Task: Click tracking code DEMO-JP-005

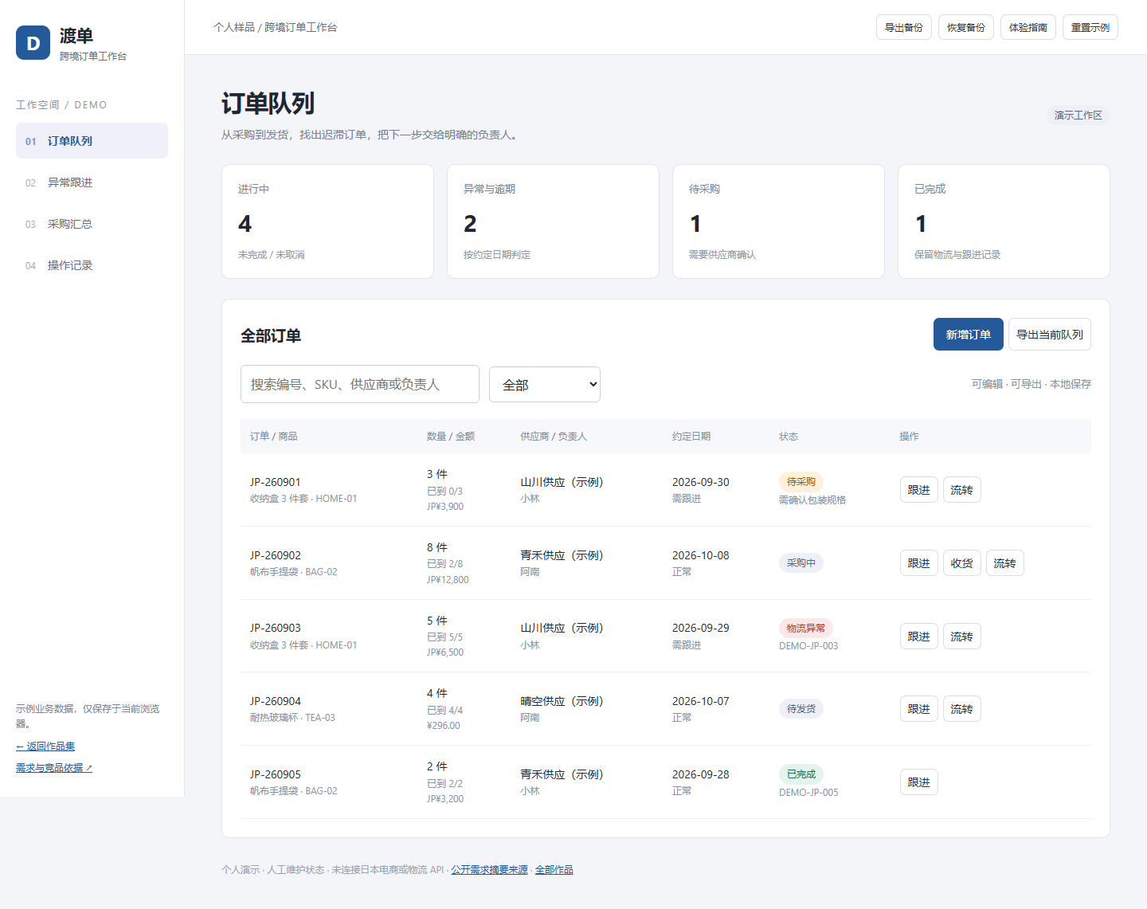Action: pos(808,793)
